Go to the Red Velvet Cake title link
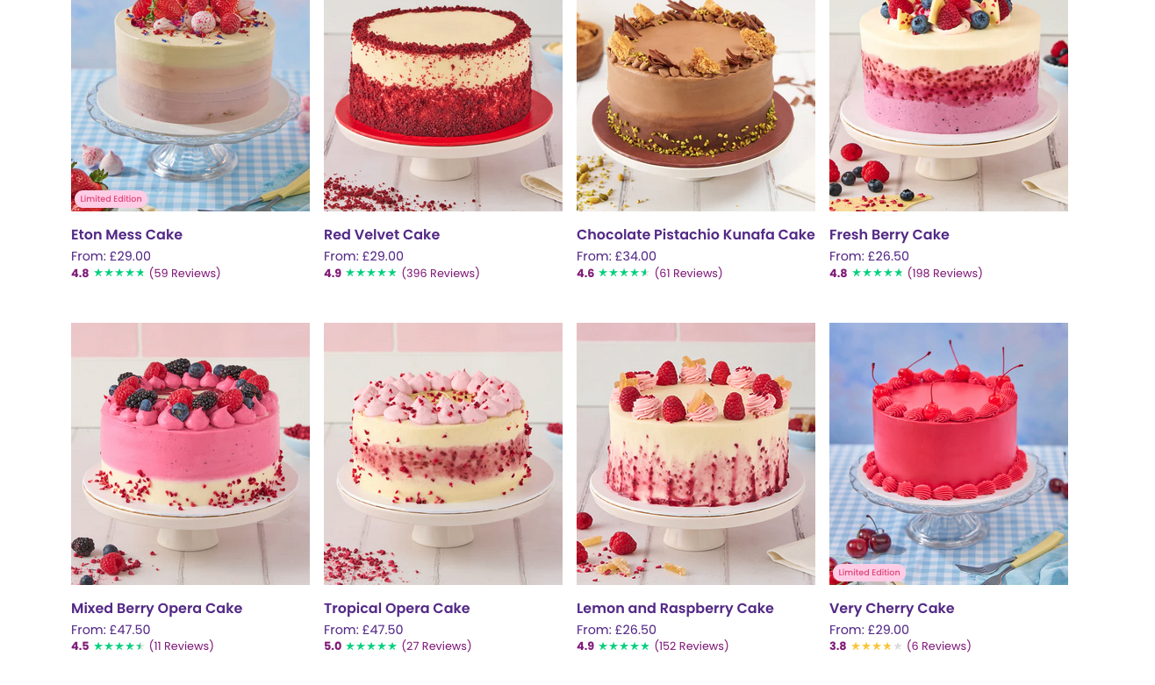 point(382,235)
